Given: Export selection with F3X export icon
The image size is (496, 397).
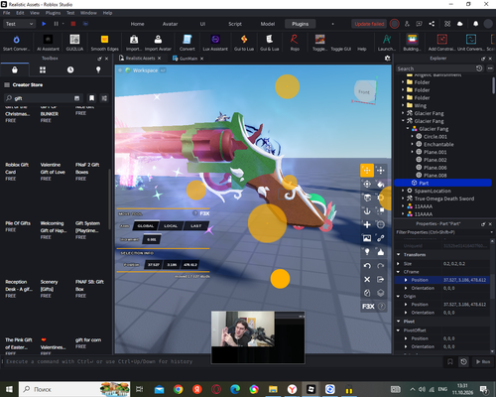Looking at the screenshot, I should click(381, 279).
